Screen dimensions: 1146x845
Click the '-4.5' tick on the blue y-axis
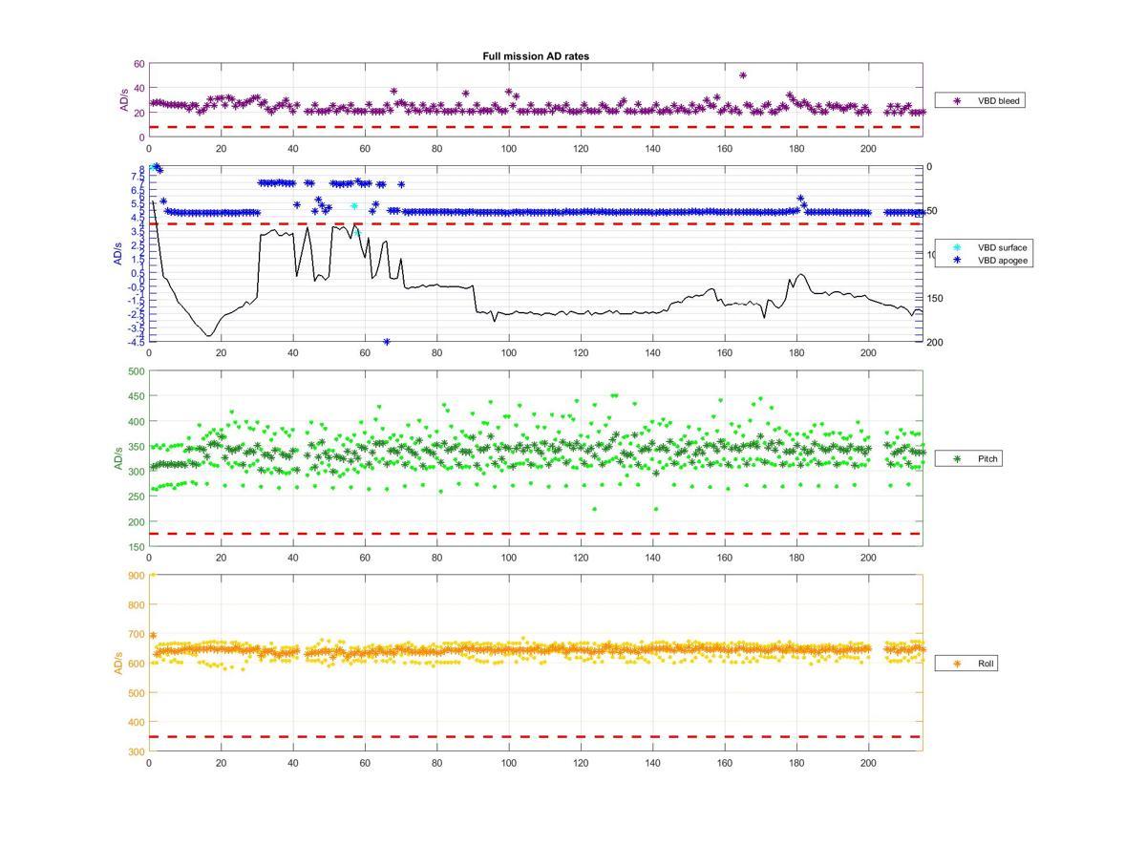point(137,341)
